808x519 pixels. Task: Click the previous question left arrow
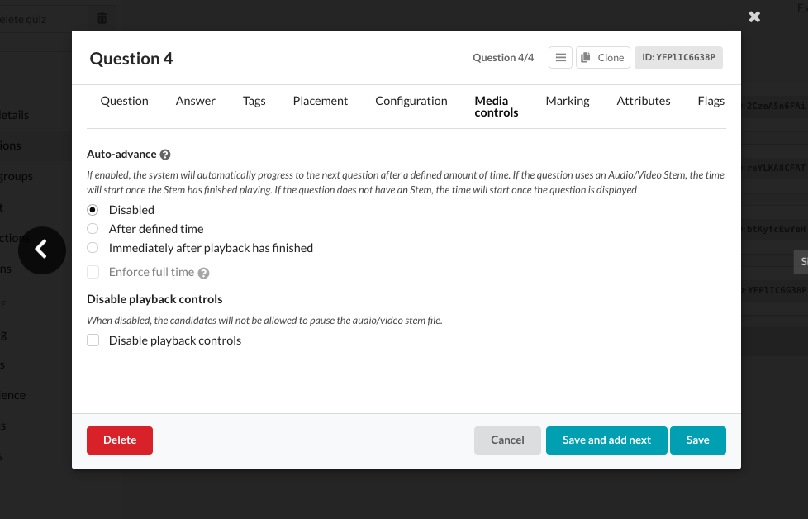click(41, 250)
